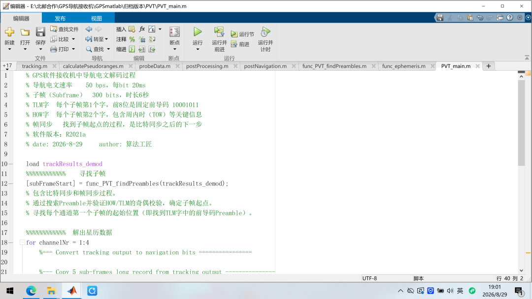
Task: Expand the Print dropdown arrow
Action: (73, 49)
